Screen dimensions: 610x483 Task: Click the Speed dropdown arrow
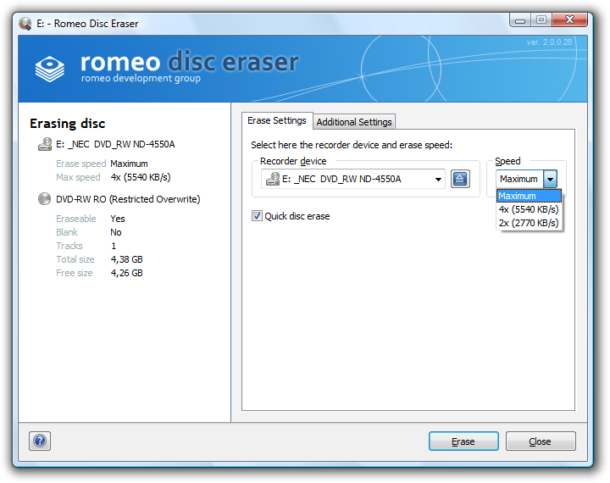coord(550,179)
